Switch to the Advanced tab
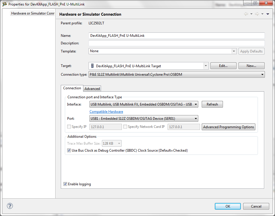Screen dimensions: 275x216 click(x=92, y=88)
